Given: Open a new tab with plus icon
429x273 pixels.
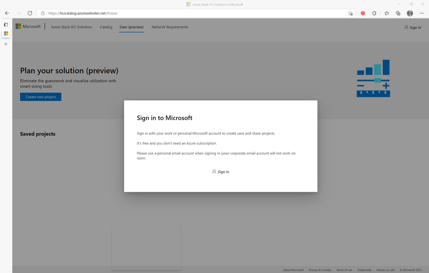Looking at the screenshot, I should tap(6, 44).
